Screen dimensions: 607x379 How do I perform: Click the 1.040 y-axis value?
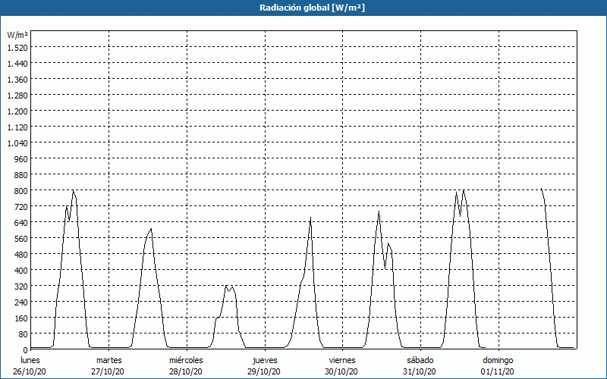coord(17,143)
